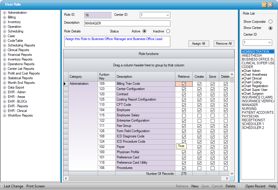This screenshot has width=278, height=190.
Task: Click the grid's horizontal scrollbar right arrow
Action: [227, 179]
